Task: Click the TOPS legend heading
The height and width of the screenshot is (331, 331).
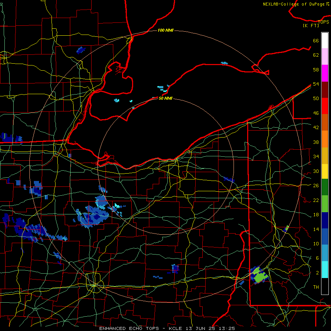Action: coord(323,22)
